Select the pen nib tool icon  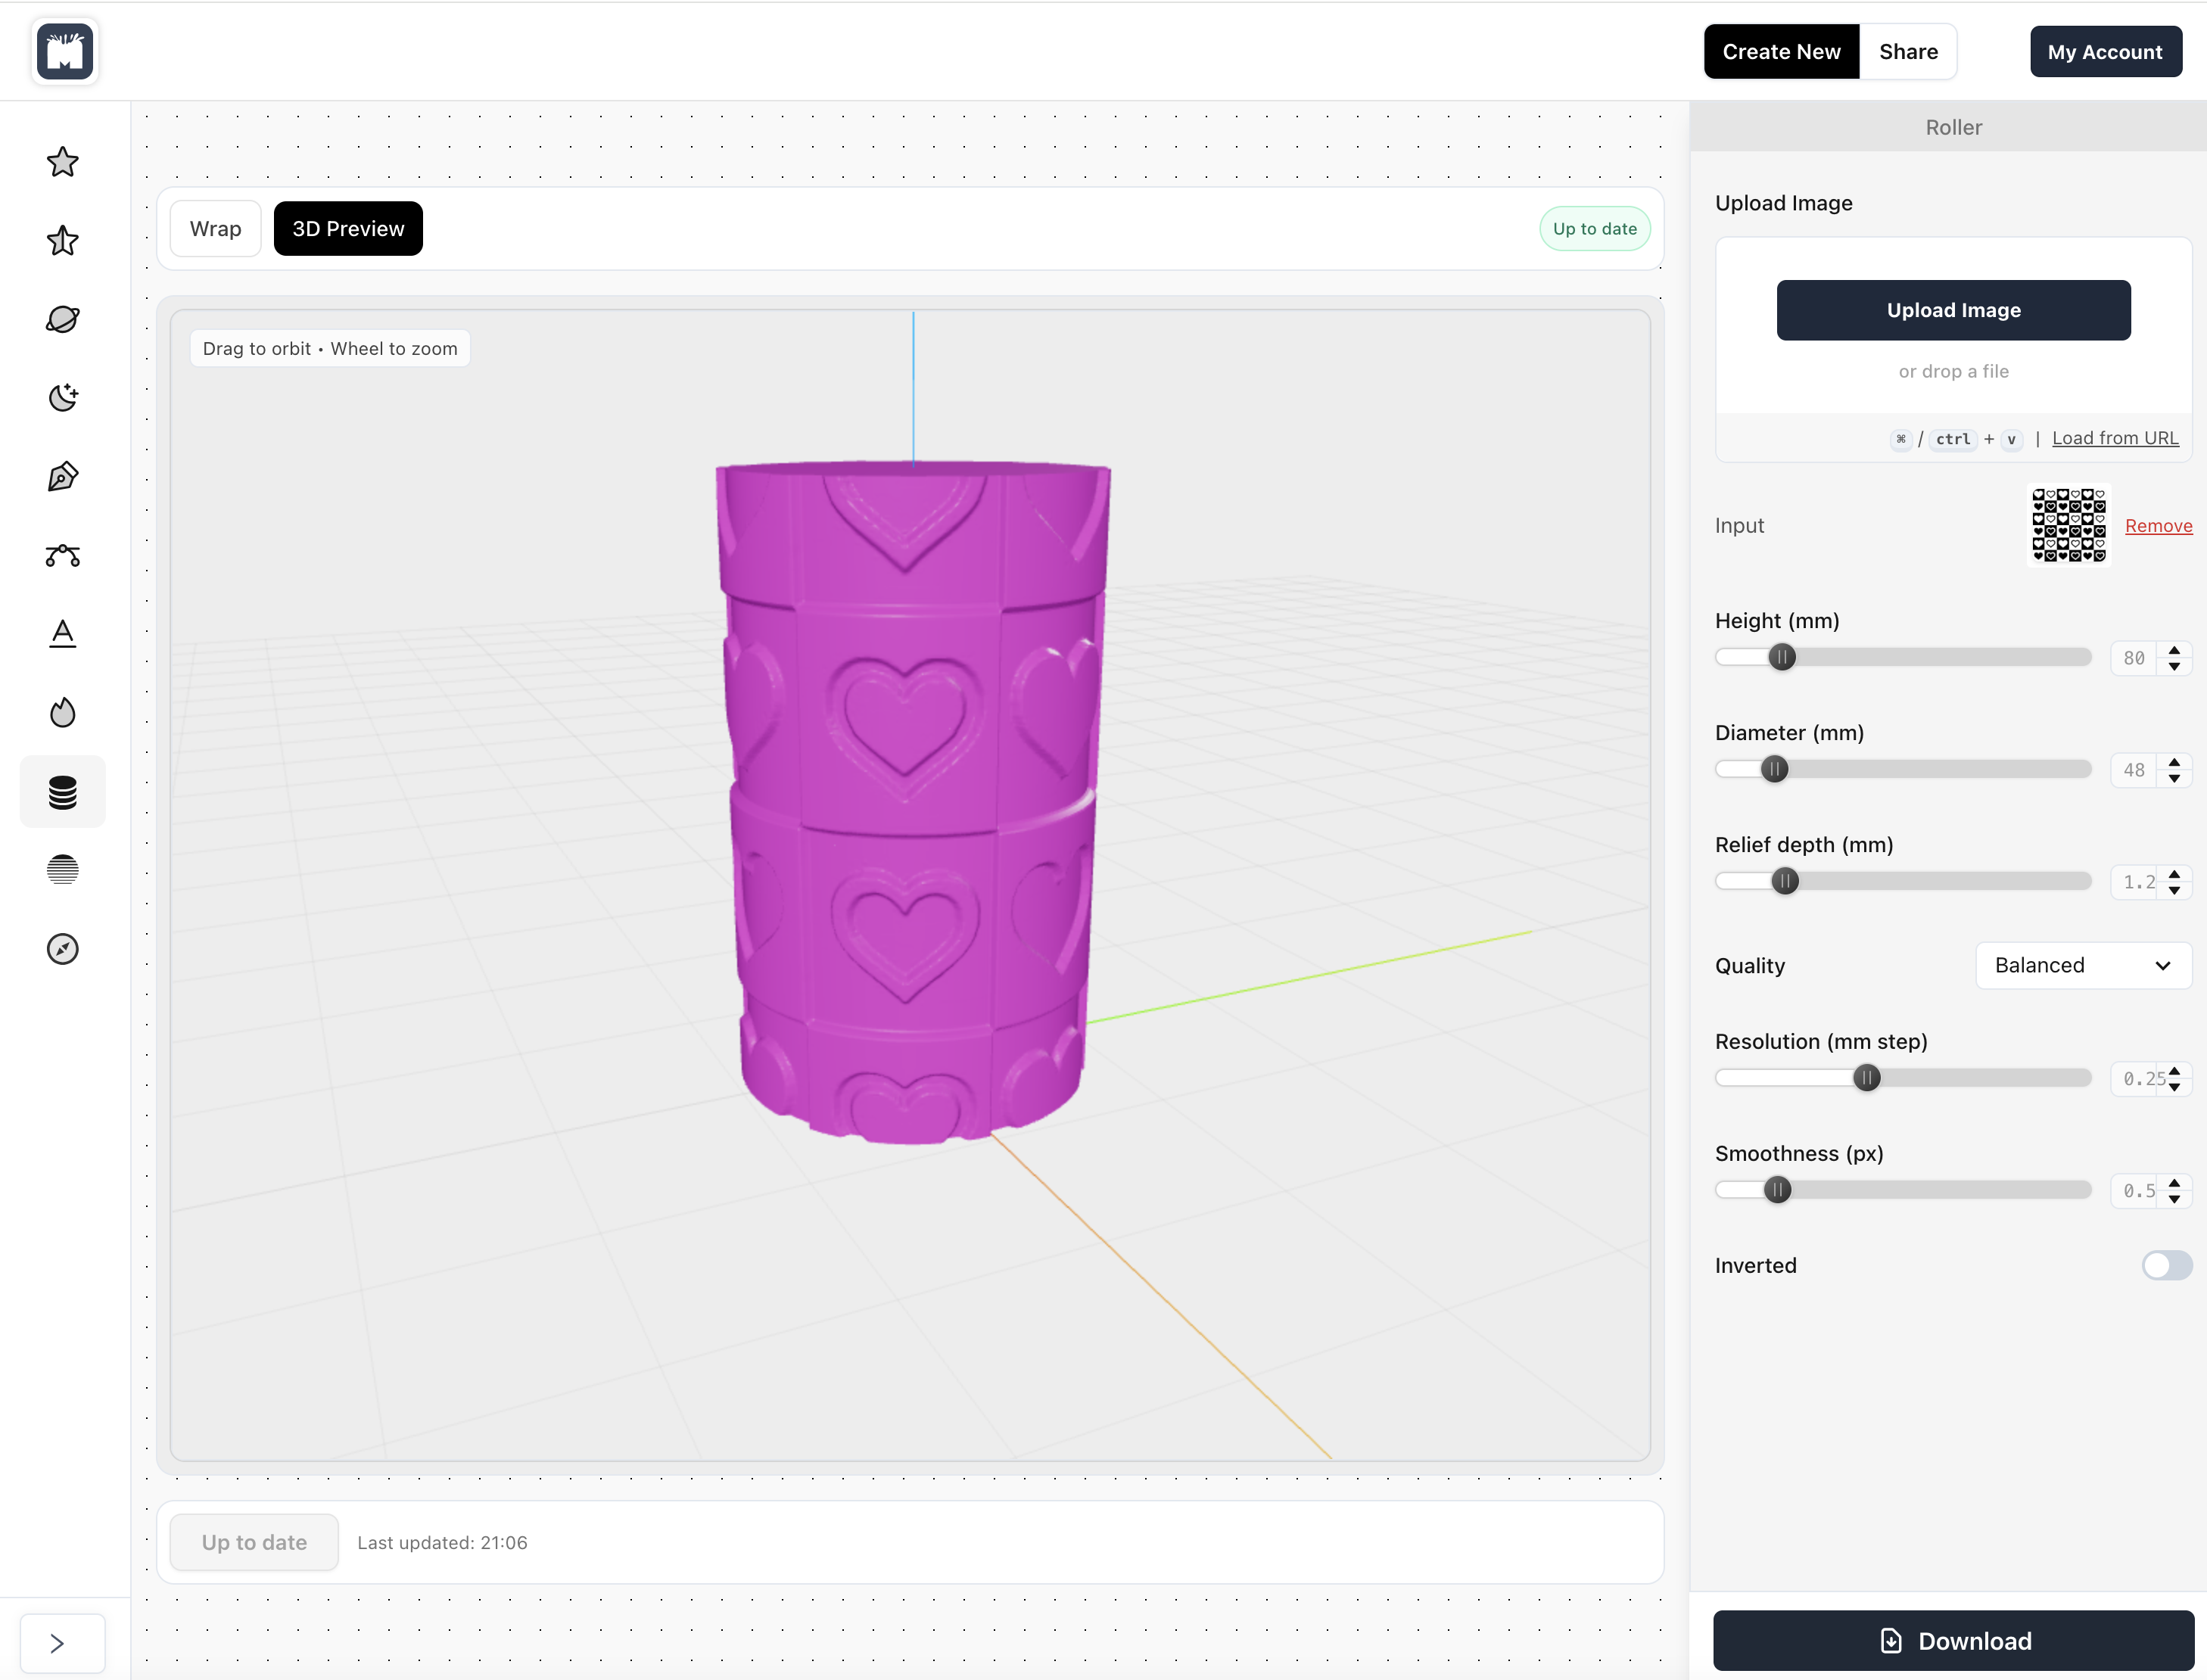tap(63, 476)
